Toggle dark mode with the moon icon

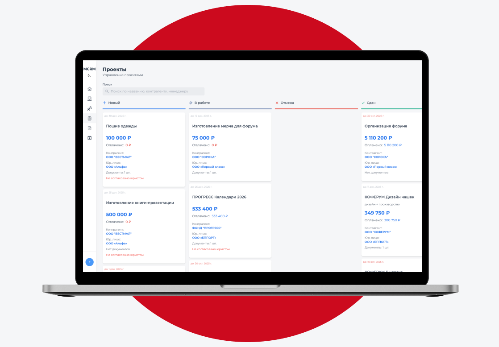89,76
